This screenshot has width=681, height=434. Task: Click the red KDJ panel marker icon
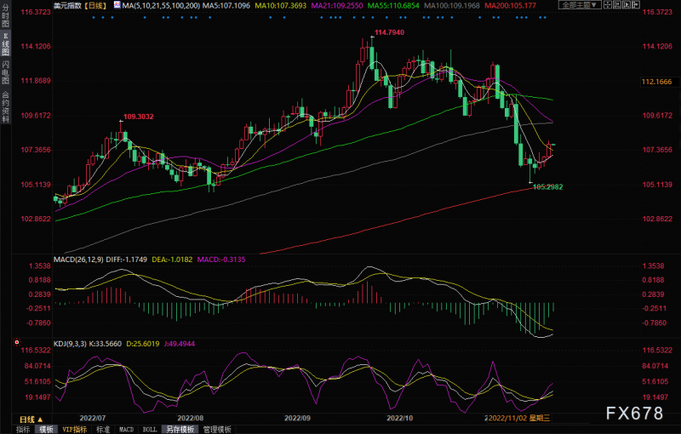coord(17,342)
